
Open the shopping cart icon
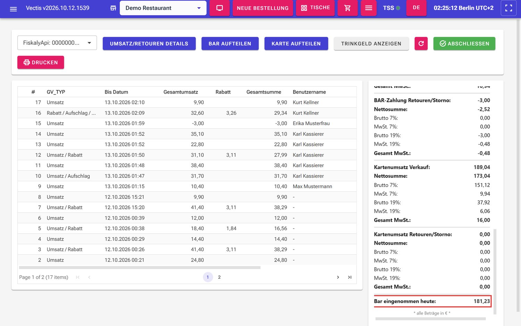tap(347, 8)
